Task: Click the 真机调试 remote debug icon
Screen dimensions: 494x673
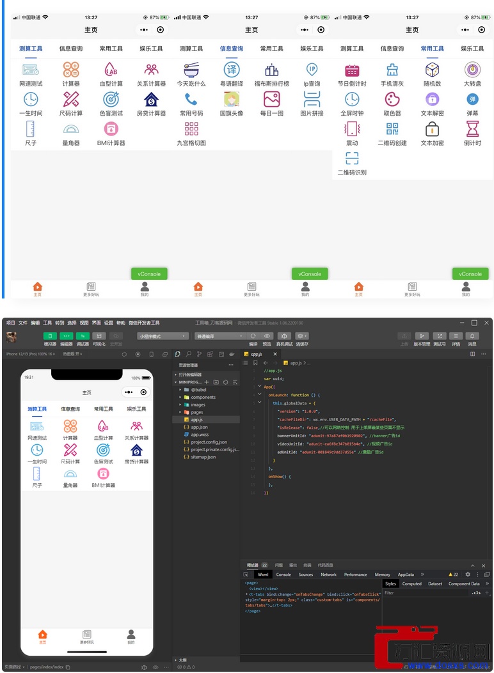Action: click(285, 336)
